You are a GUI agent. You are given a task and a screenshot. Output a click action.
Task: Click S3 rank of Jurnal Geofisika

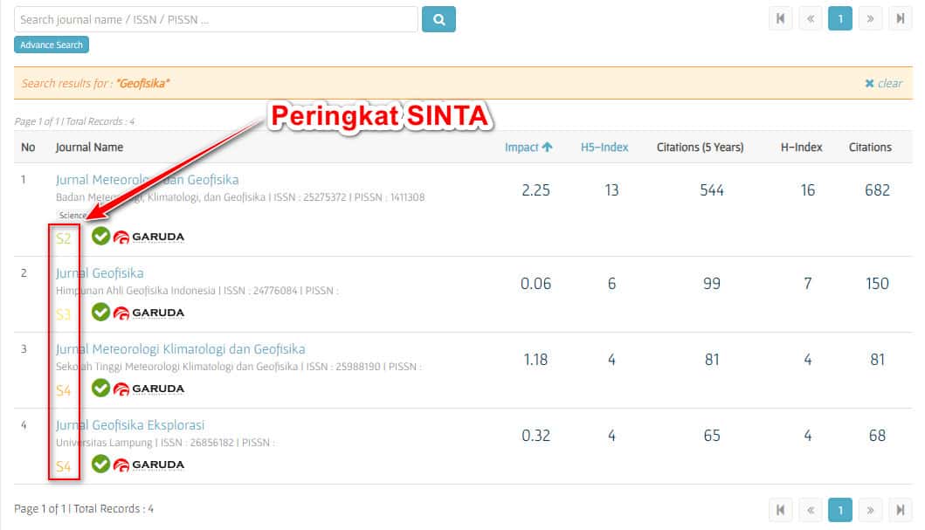tap(63, 315)
